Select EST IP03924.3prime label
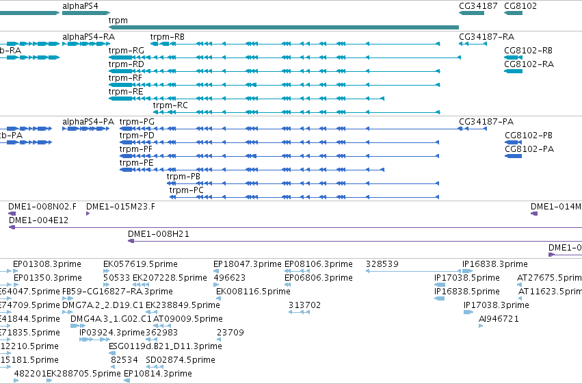This screenshot has width=582, height=384. coord(111,333)
